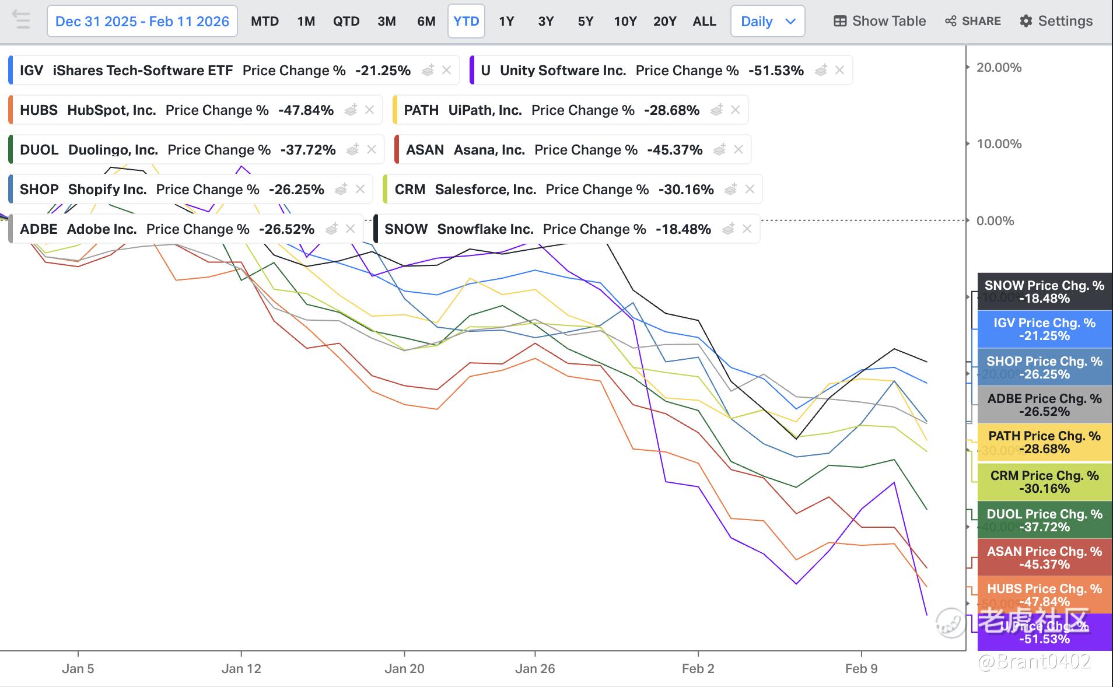The height and width of the screenshot is (687, 1113).
Task: Click the DUOL Duolingo legend label
Action: 89,150
